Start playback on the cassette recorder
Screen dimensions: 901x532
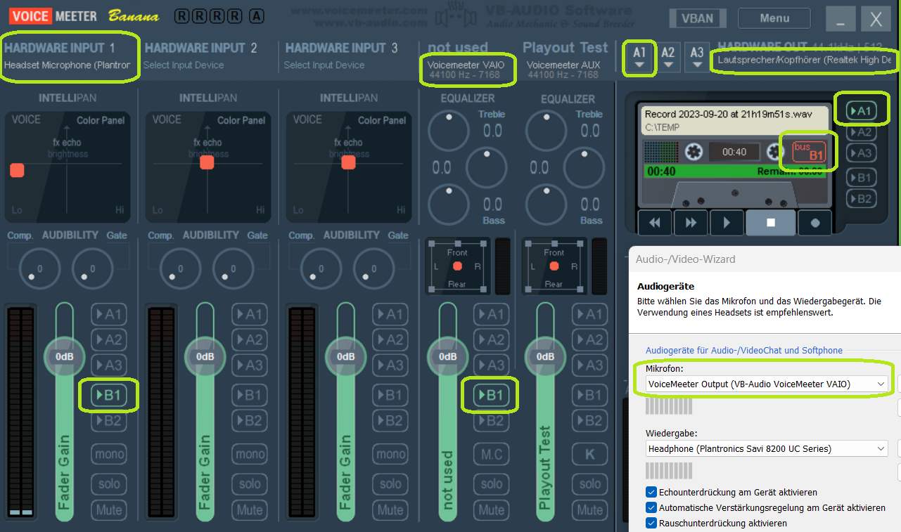pos(727,223)
